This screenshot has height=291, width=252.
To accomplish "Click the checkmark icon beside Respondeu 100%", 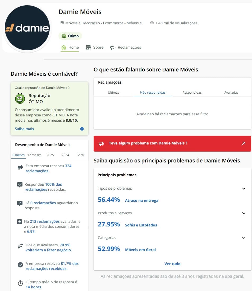I will (20, 185).
